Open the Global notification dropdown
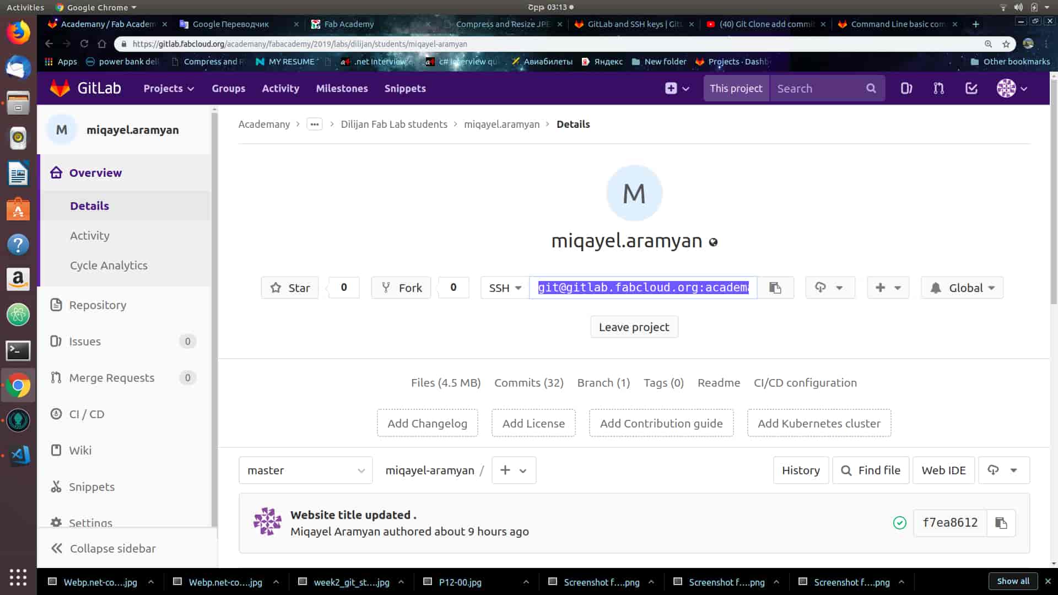1058x595 pixels. coord(962,288)
